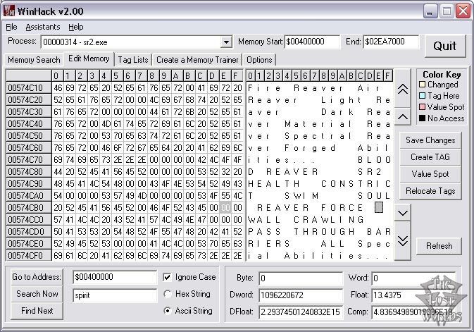Click the Go to Address button
The height and width of the screenshot is (332, 474).
pos(37,277)
